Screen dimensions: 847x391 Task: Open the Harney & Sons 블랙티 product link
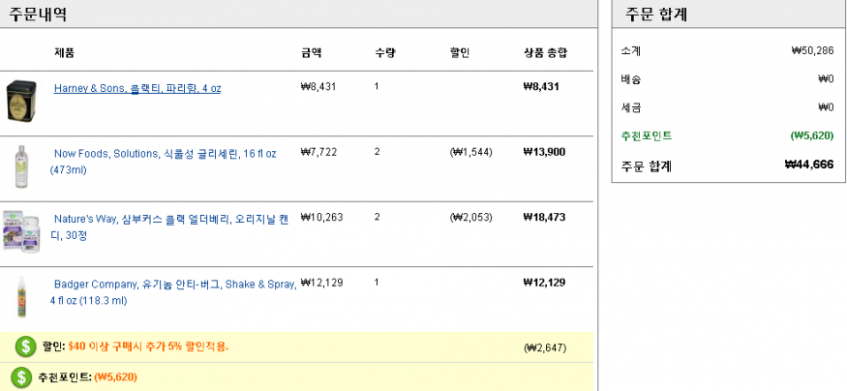pos(137,89)
